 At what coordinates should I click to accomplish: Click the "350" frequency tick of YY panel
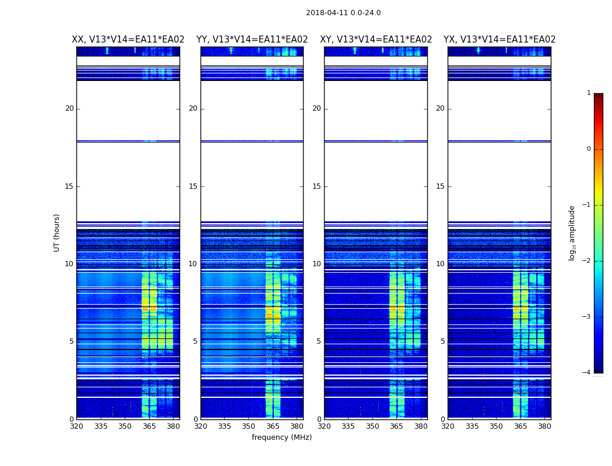point(249,426)
